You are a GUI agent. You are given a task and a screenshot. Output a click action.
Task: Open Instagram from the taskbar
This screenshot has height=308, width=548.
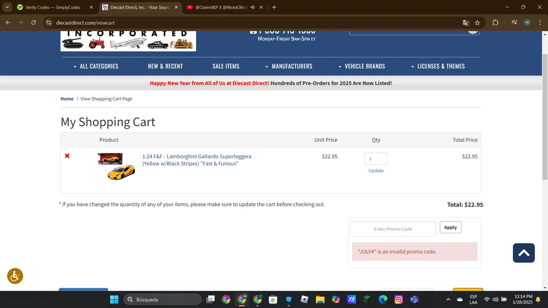399,300
